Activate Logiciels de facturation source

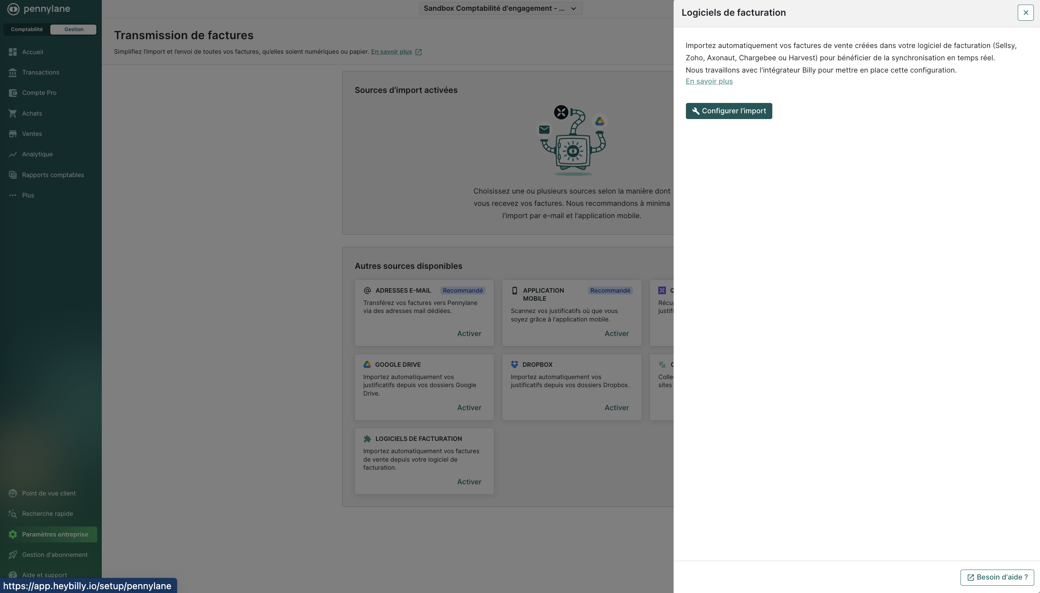(x=469, y=482)
